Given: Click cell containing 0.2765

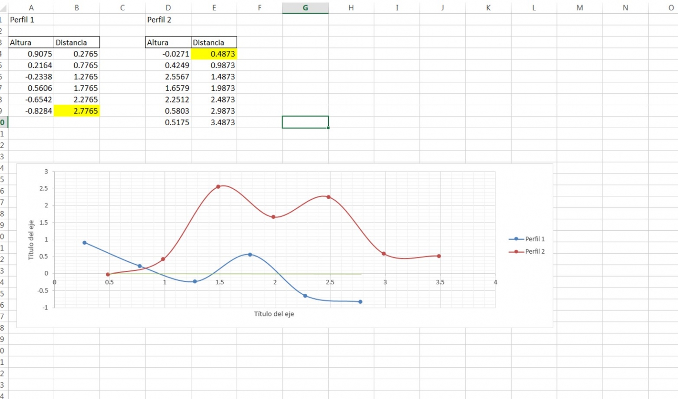Looking at the screenshot, I should pos(77,54).
